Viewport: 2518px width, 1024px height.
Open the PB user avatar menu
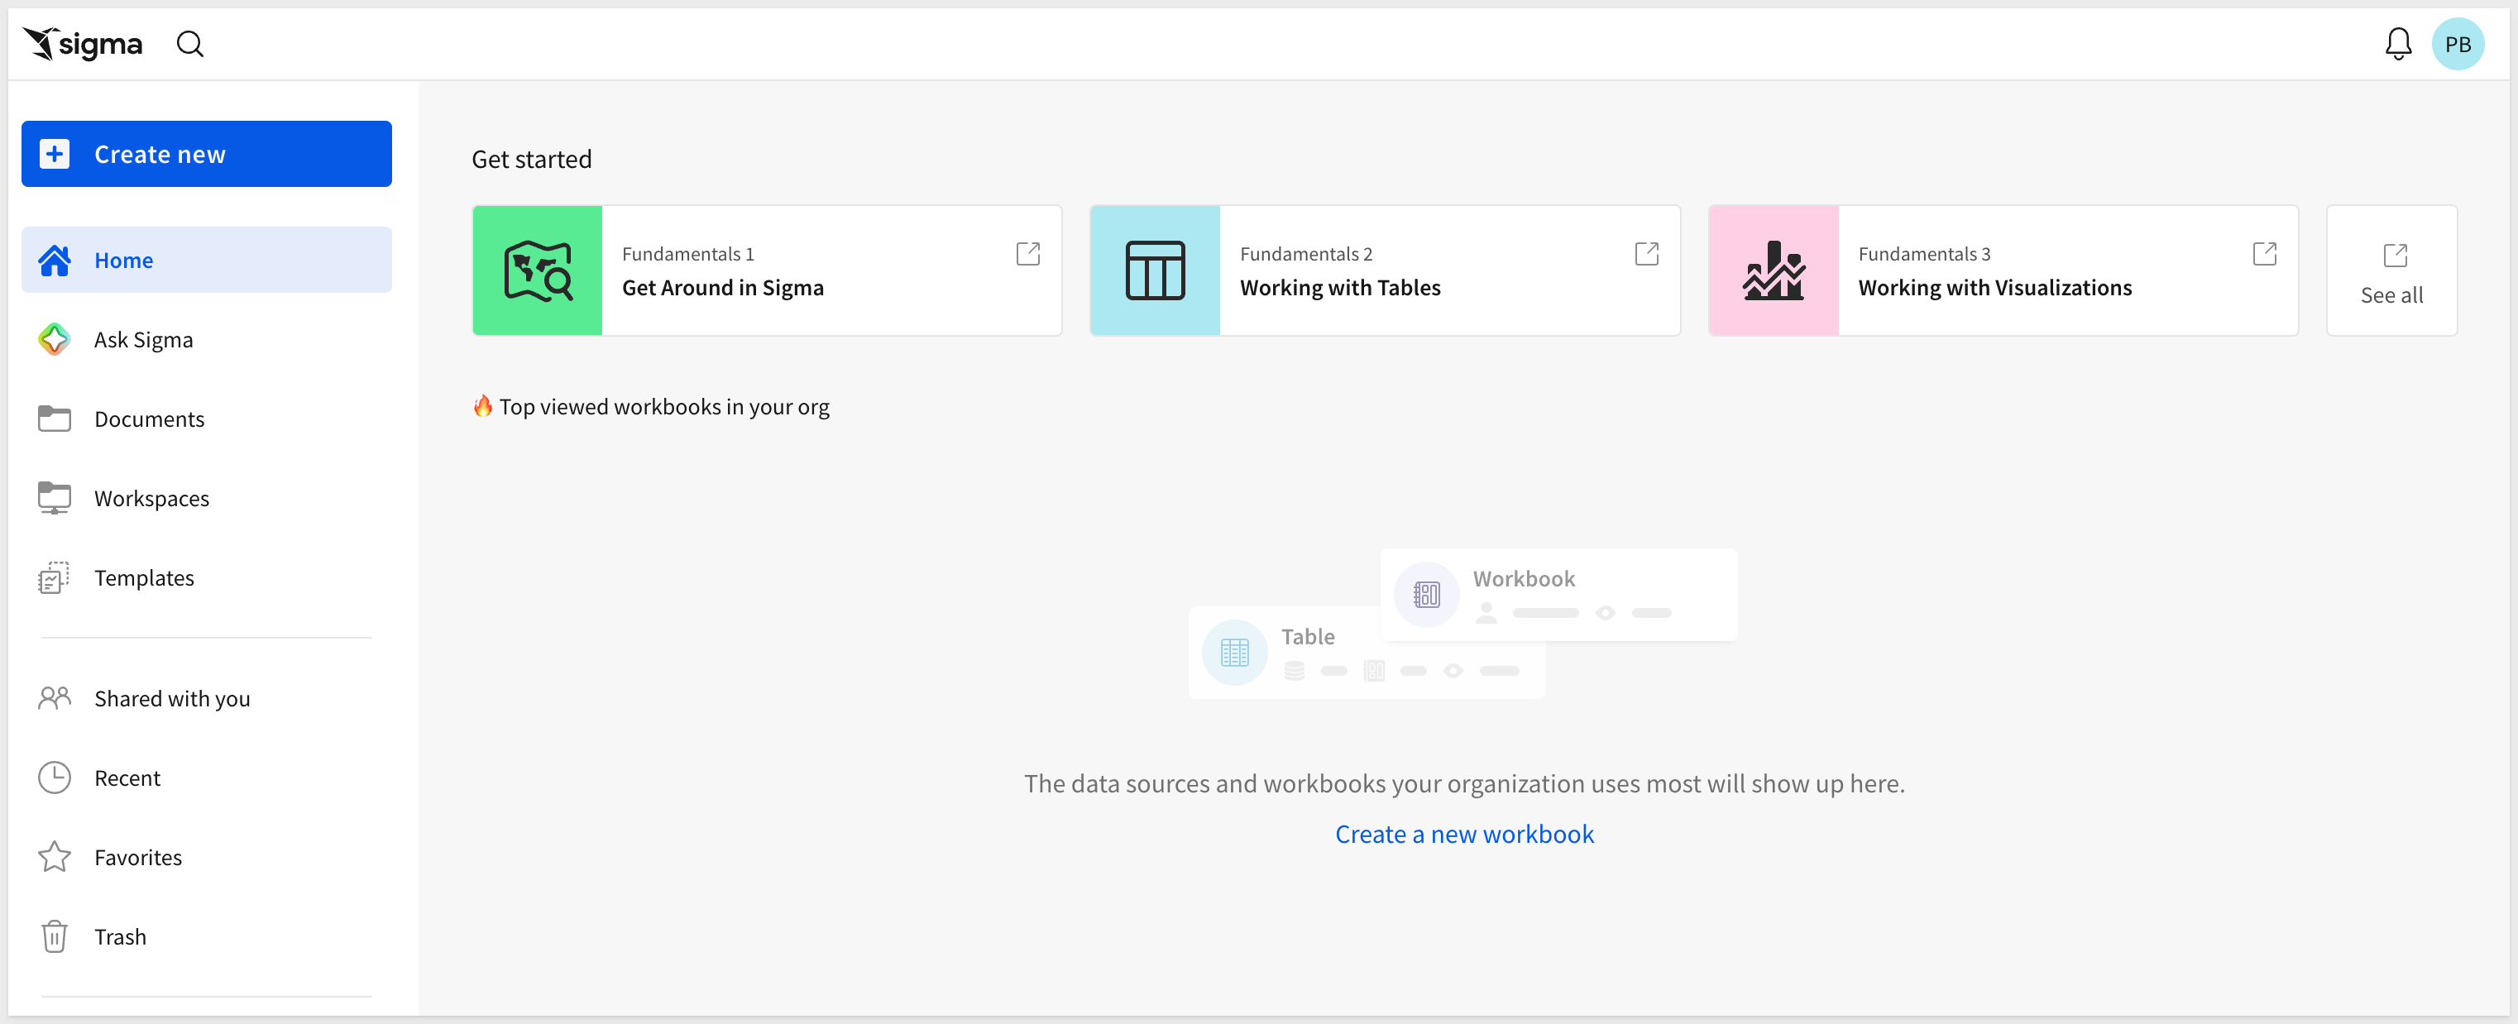click(2457, 44)
